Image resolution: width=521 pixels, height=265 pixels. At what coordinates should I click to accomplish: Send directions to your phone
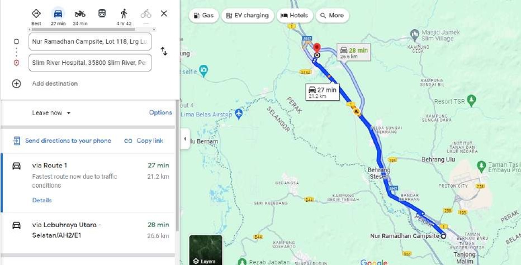(62, 141)
